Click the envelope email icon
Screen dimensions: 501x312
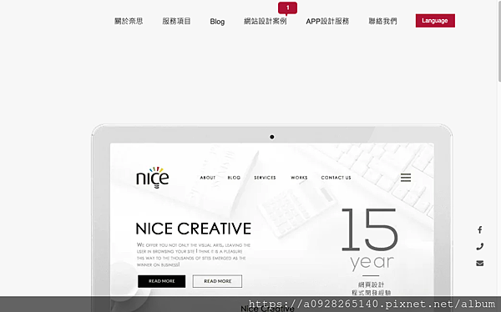tap(479, 263)
